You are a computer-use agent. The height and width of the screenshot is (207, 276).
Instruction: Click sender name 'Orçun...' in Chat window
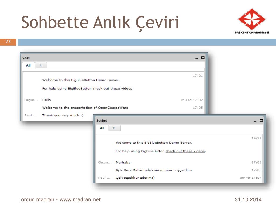[x=31, y=100]
